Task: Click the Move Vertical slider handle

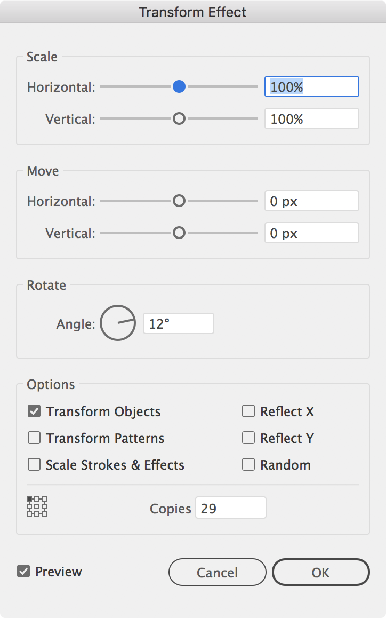Action: [179, 233]
